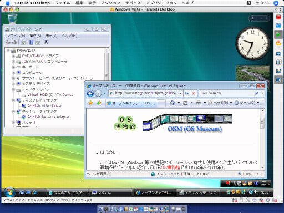
Task: Click the analog clock gadget
Action: pos(252,43)
